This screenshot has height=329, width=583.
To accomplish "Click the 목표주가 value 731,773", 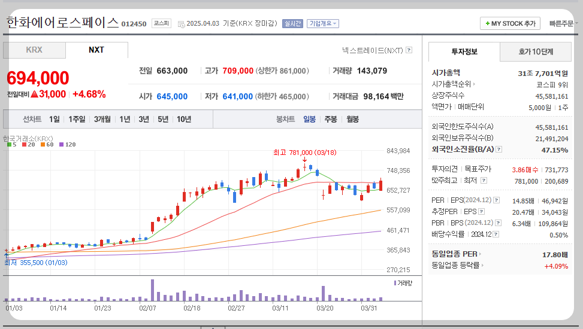I will (557, 170).
